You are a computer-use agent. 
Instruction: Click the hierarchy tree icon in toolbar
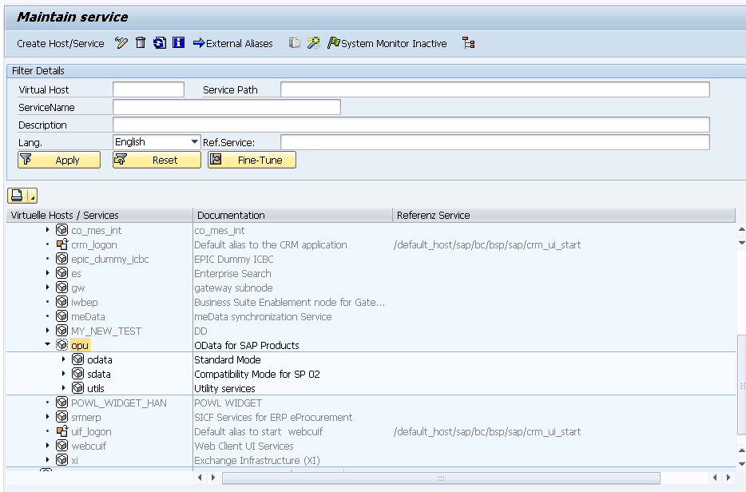click(x=469, y=43)
